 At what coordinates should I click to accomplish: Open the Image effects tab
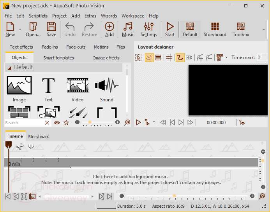[x=106, y=58]
